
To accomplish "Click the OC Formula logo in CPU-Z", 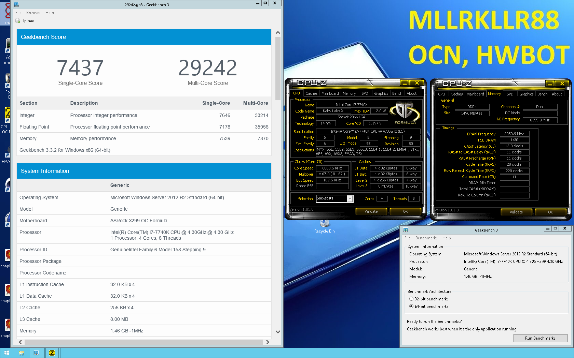I will pyautogui.click(x=405, y=114).
